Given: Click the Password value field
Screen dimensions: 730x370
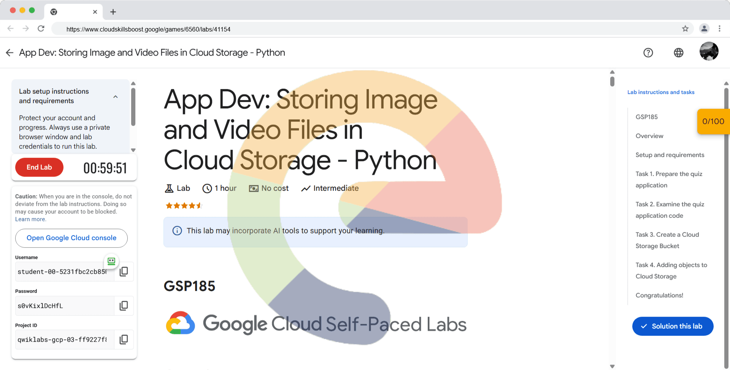Looking at the screenshot, I should coord(65,306).
